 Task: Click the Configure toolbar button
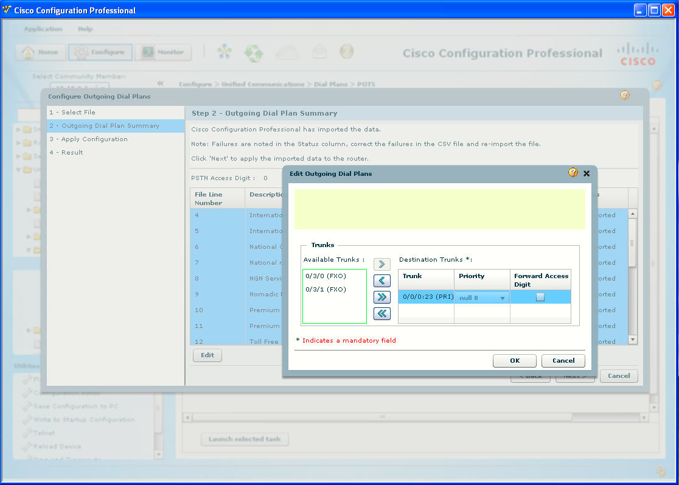click(x=100, y=52)
